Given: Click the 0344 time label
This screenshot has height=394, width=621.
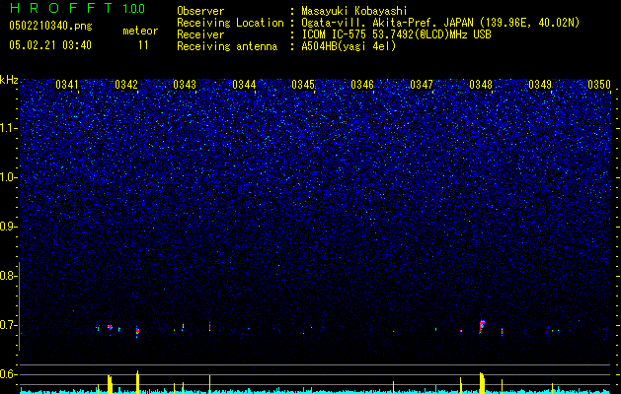Looking at the screenshot, I should (244, 85).
